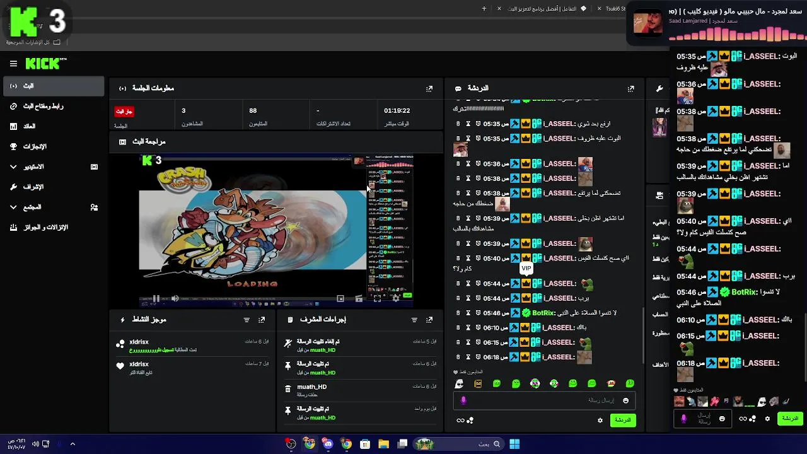The image size is (807, 454).
Task: Pause the stream preview video
Action: click(156, 298)
